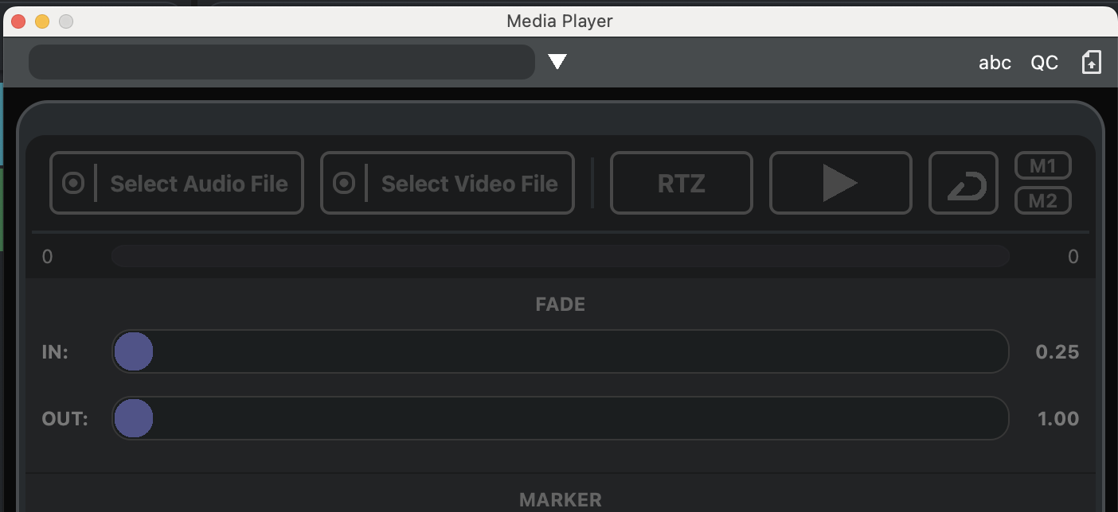Viewport: 1118px width, 512px height.
Task: Close the Media Player window
Action: coord(18,21)
